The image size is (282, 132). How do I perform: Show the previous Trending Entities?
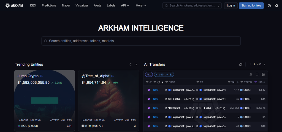130,64
